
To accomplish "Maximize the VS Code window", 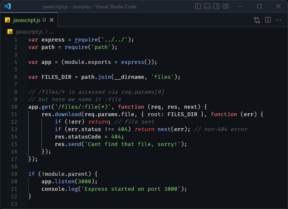I will click(x=259, y=6).
